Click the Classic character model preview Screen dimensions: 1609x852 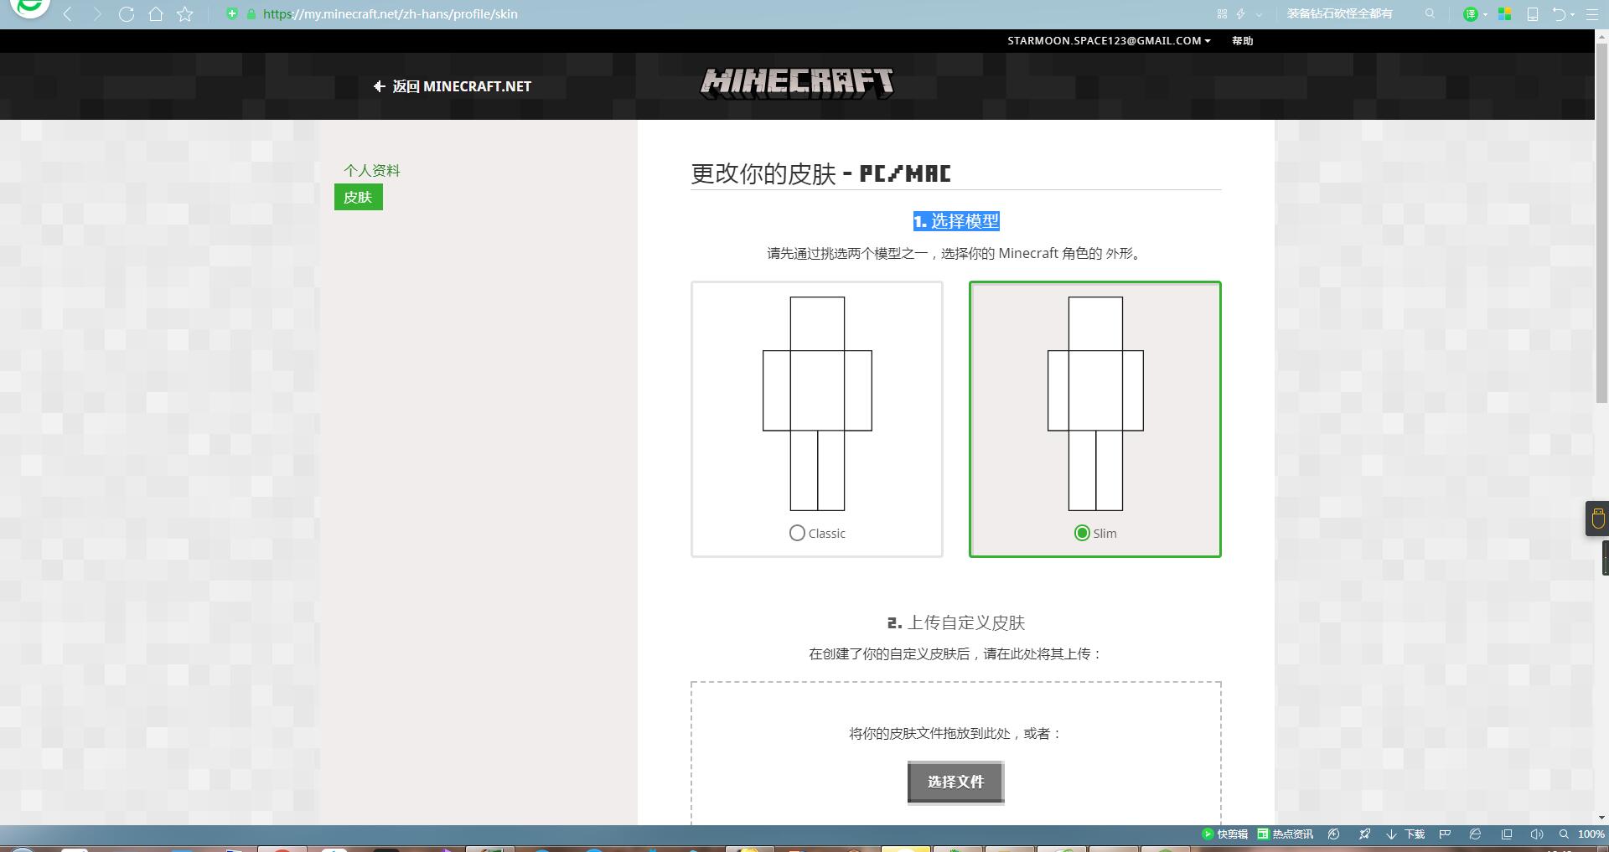click(x=817, y=403)
